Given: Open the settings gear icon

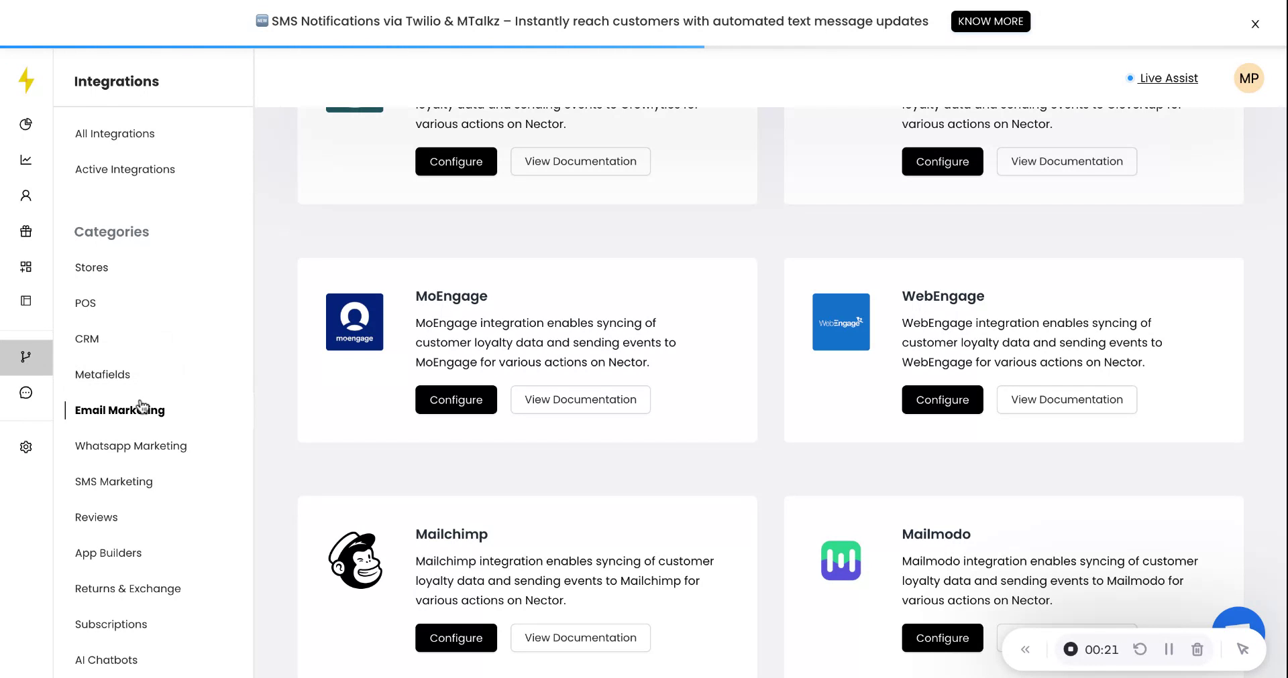Looking at the screenshot, I should (26, 447).
